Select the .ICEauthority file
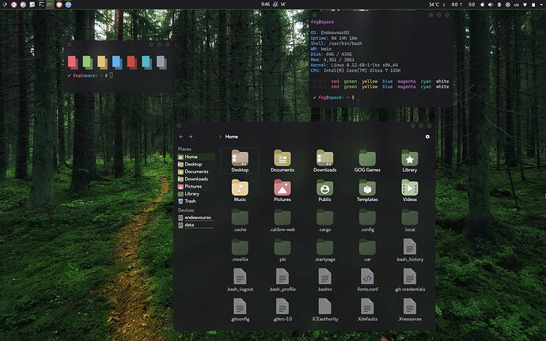Screen dimensions: 546x341 coord(324,309)
